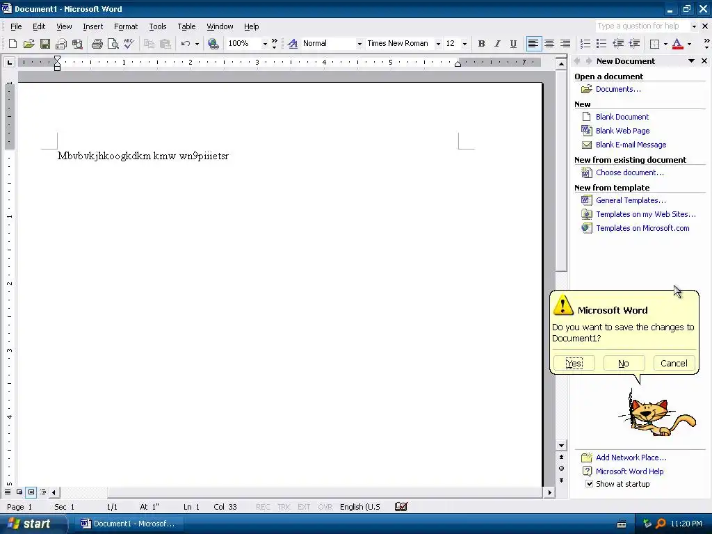Open the Times New Roman font dropdown
Image resolution: width=712 pixels, height=534 pixels.
pyautogui.click(x=438, y=44)
